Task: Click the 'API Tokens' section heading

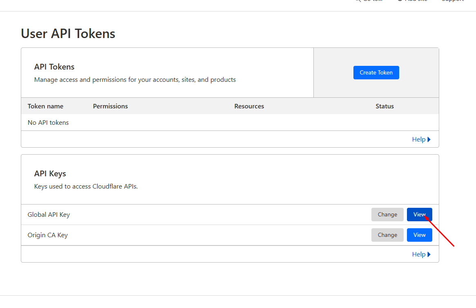Action: pos(54,67)
